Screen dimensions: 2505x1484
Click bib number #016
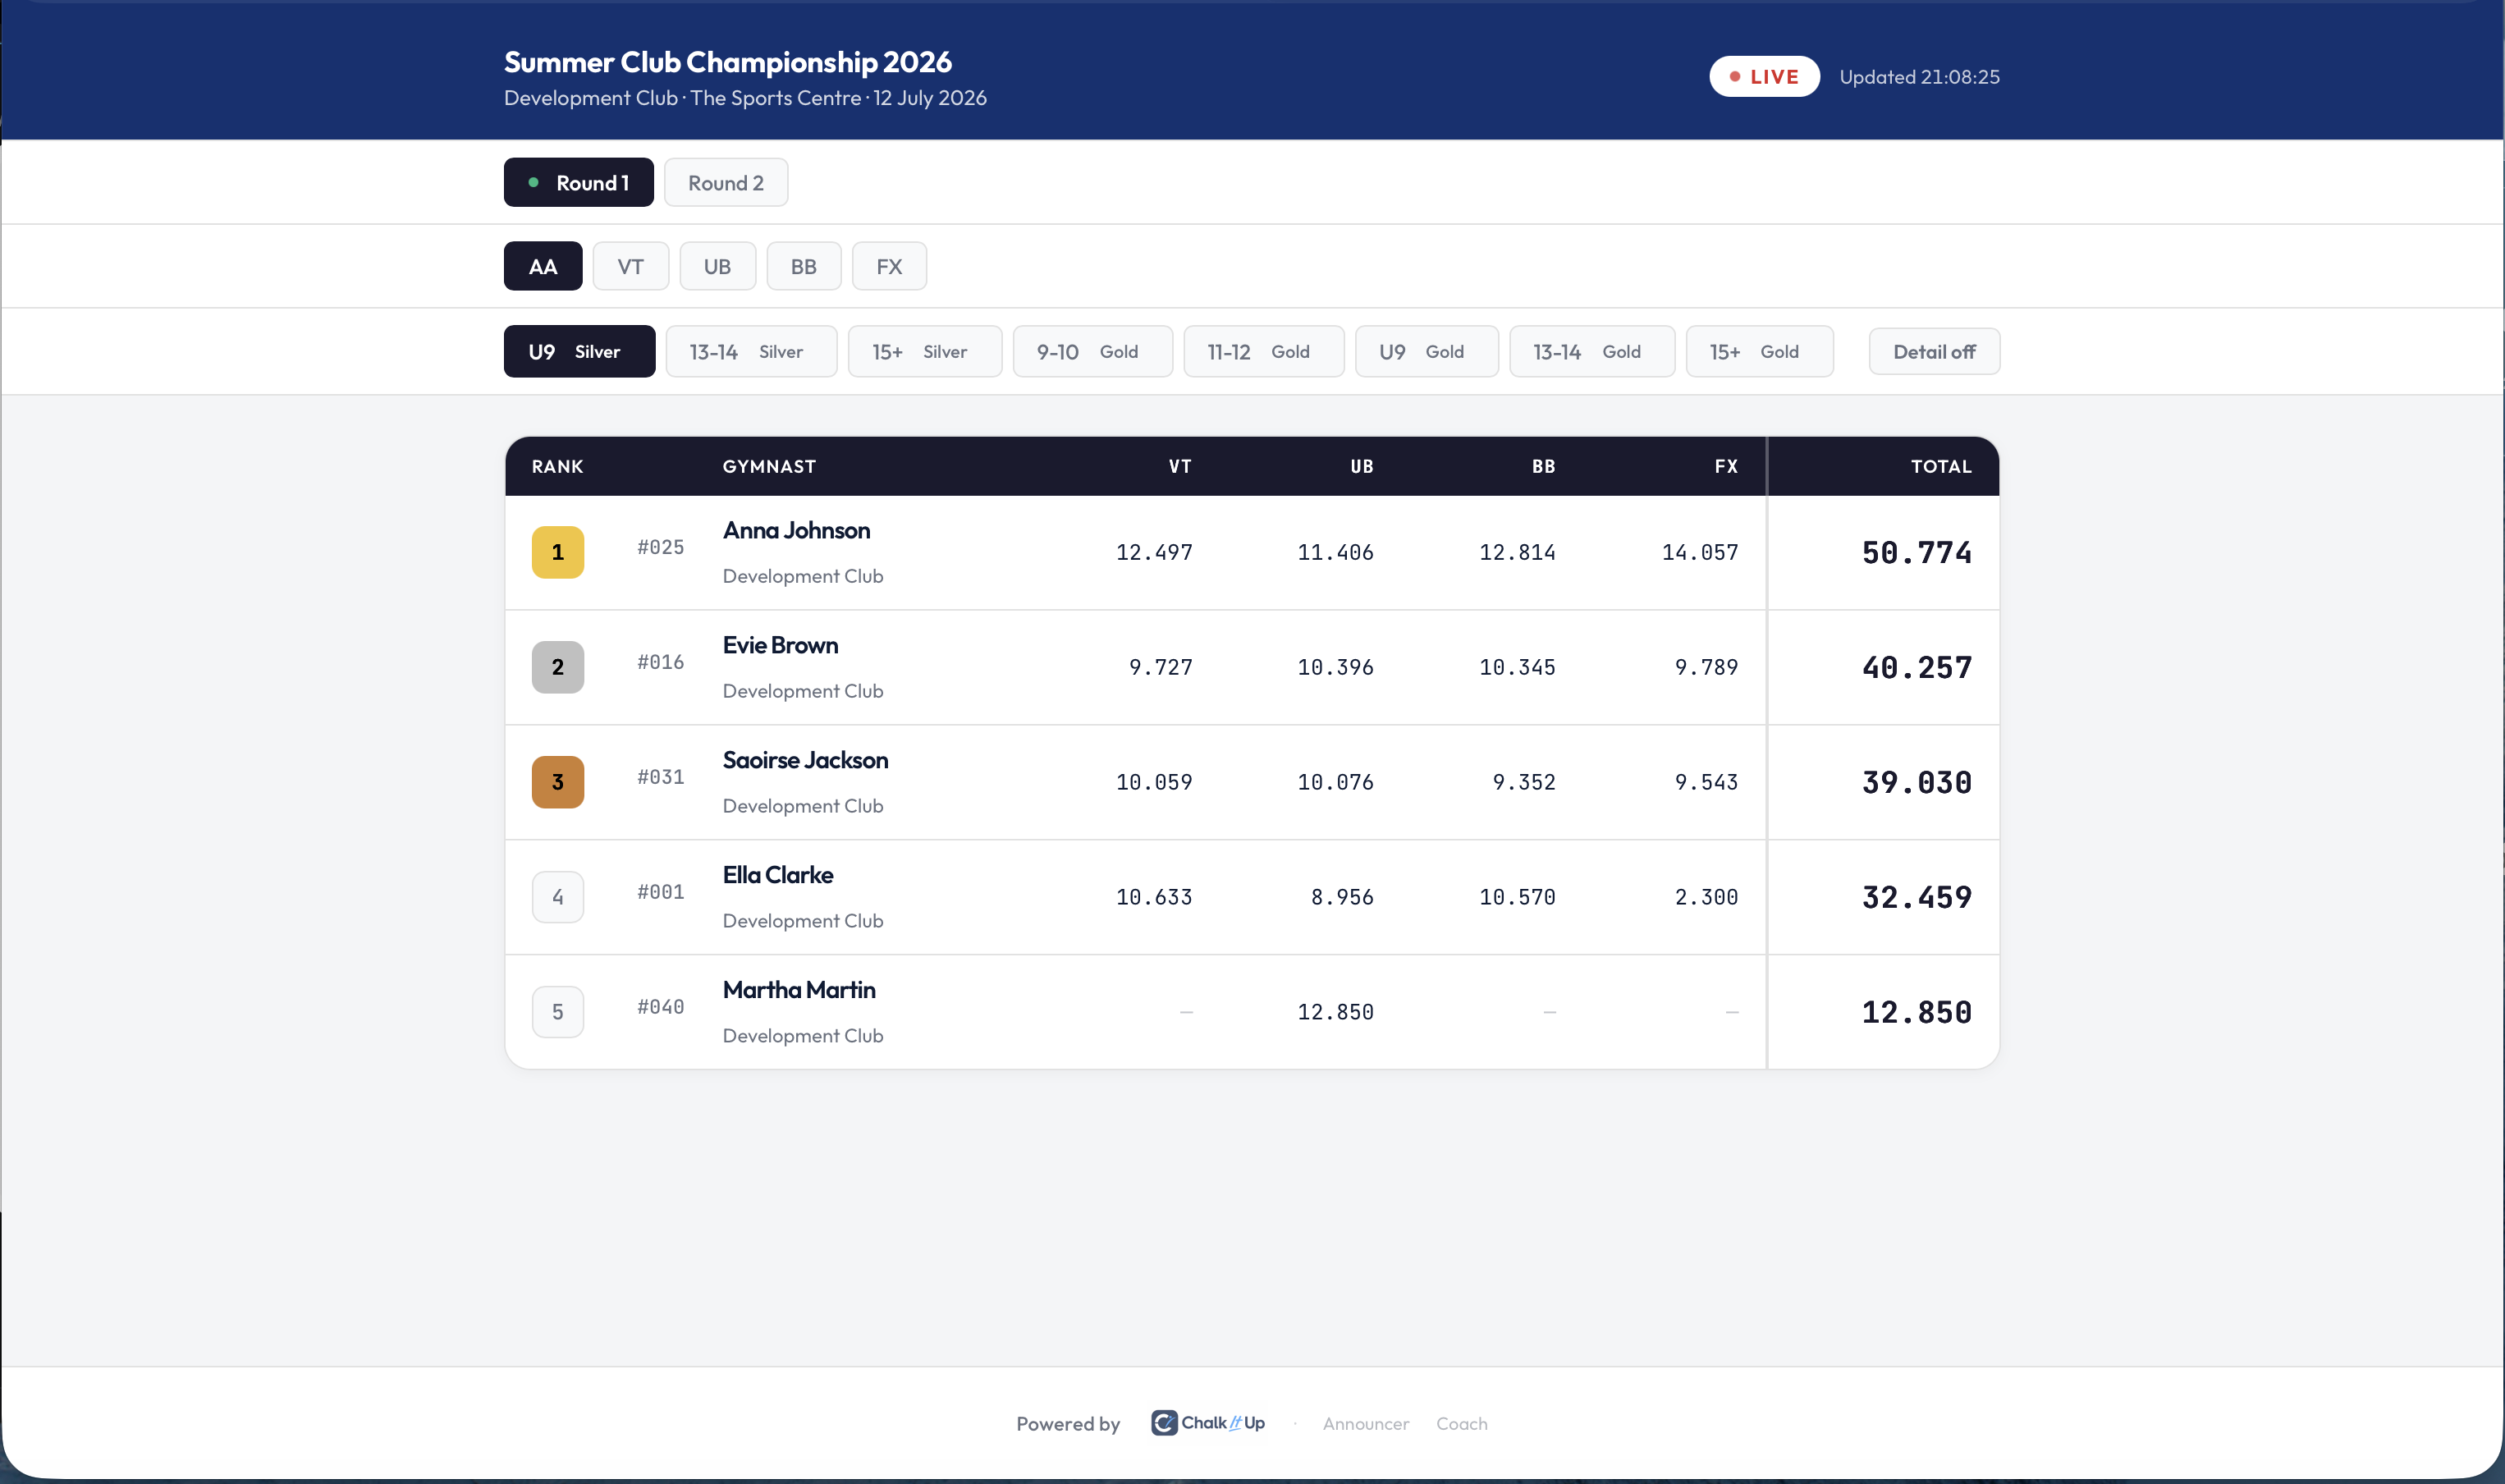pos(661,662)
